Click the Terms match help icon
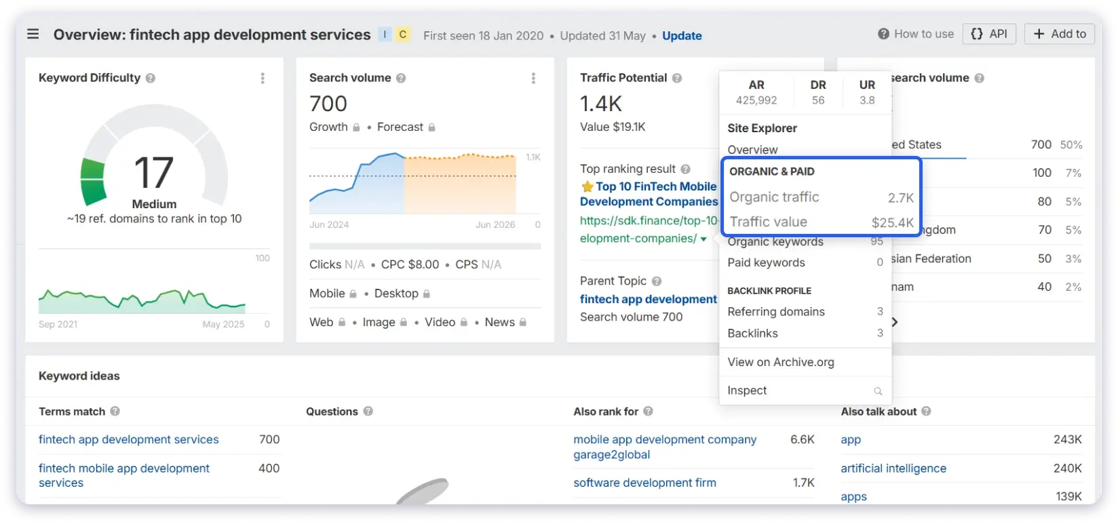Viewport: 1118px width, 524px height. pos(115,411)
